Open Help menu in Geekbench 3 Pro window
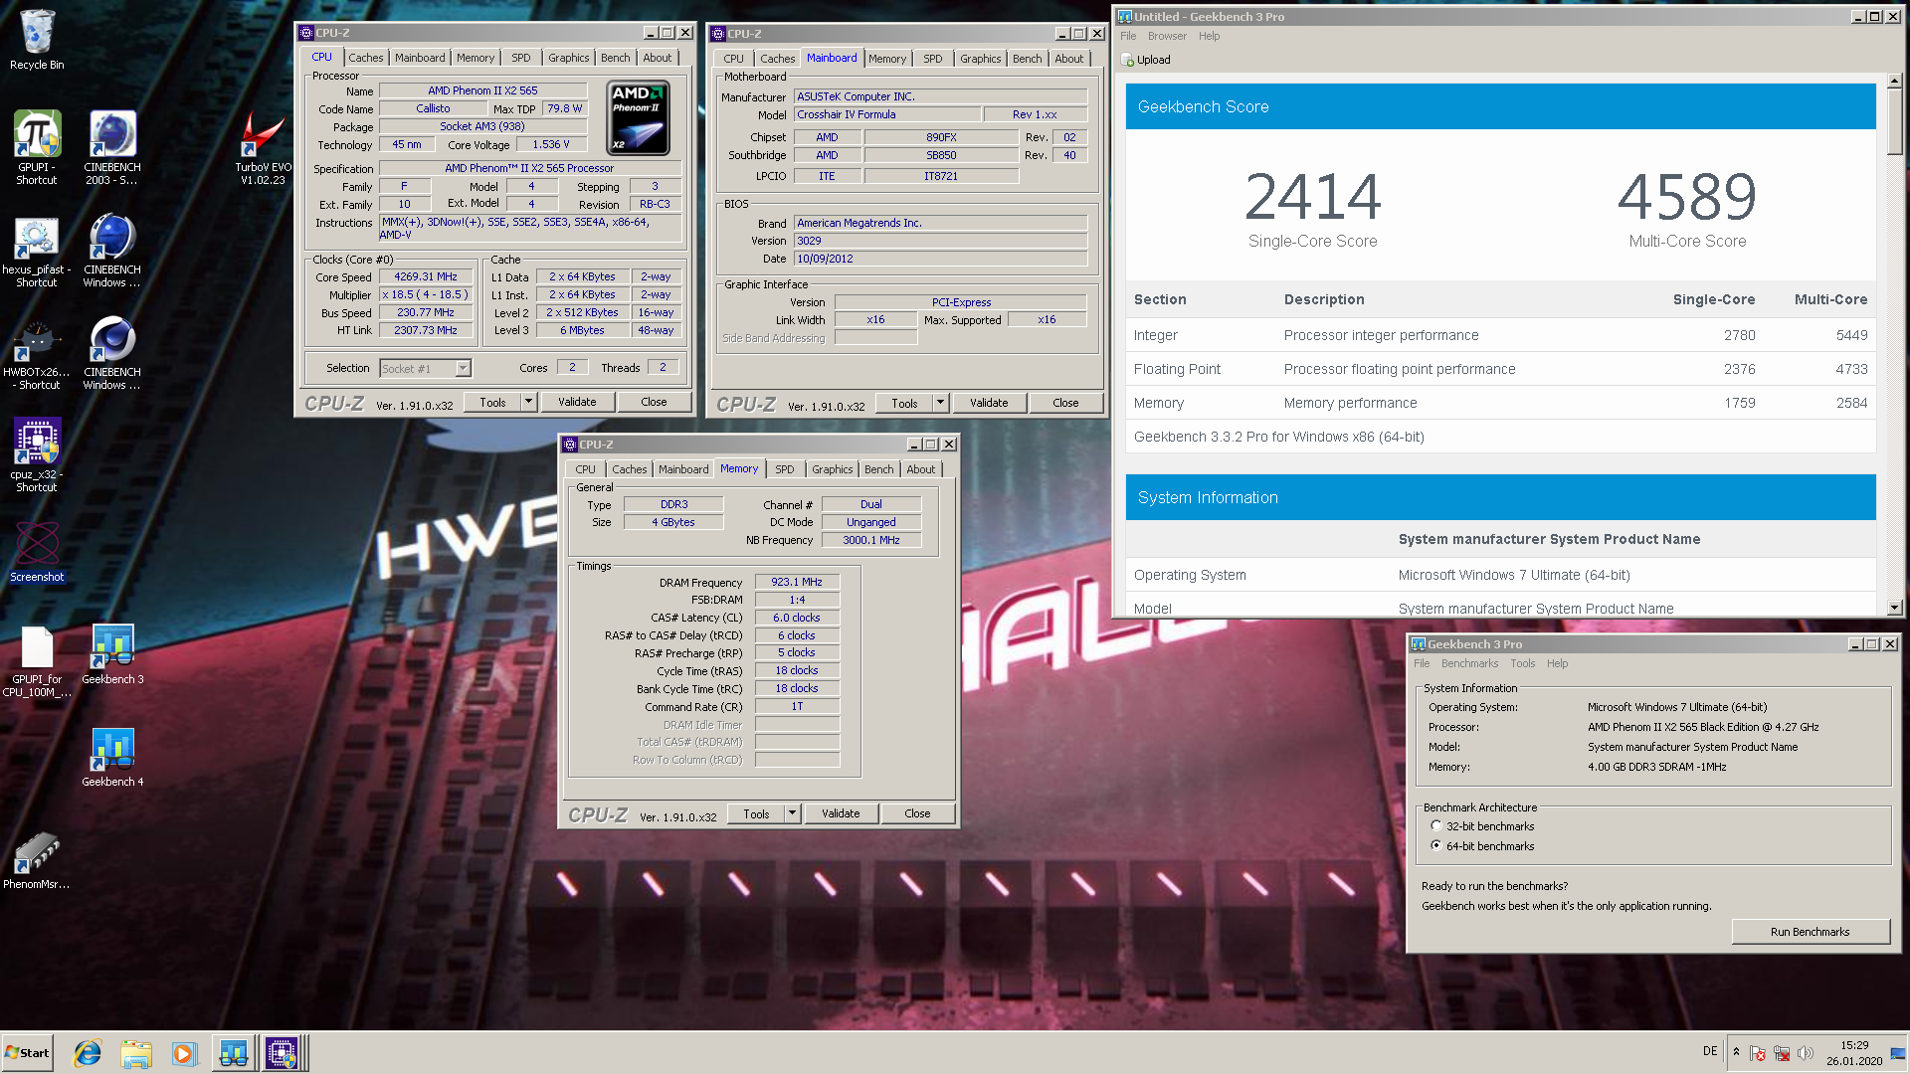 1557,663
